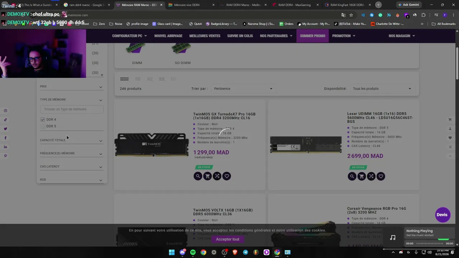
Task: Open the PROMOTION menu
Action: point(344,36)
